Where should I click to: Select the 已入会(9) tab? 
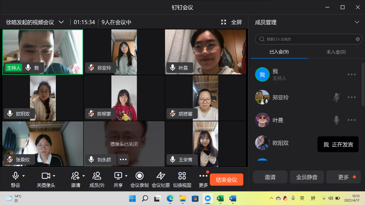coord(279,52)
